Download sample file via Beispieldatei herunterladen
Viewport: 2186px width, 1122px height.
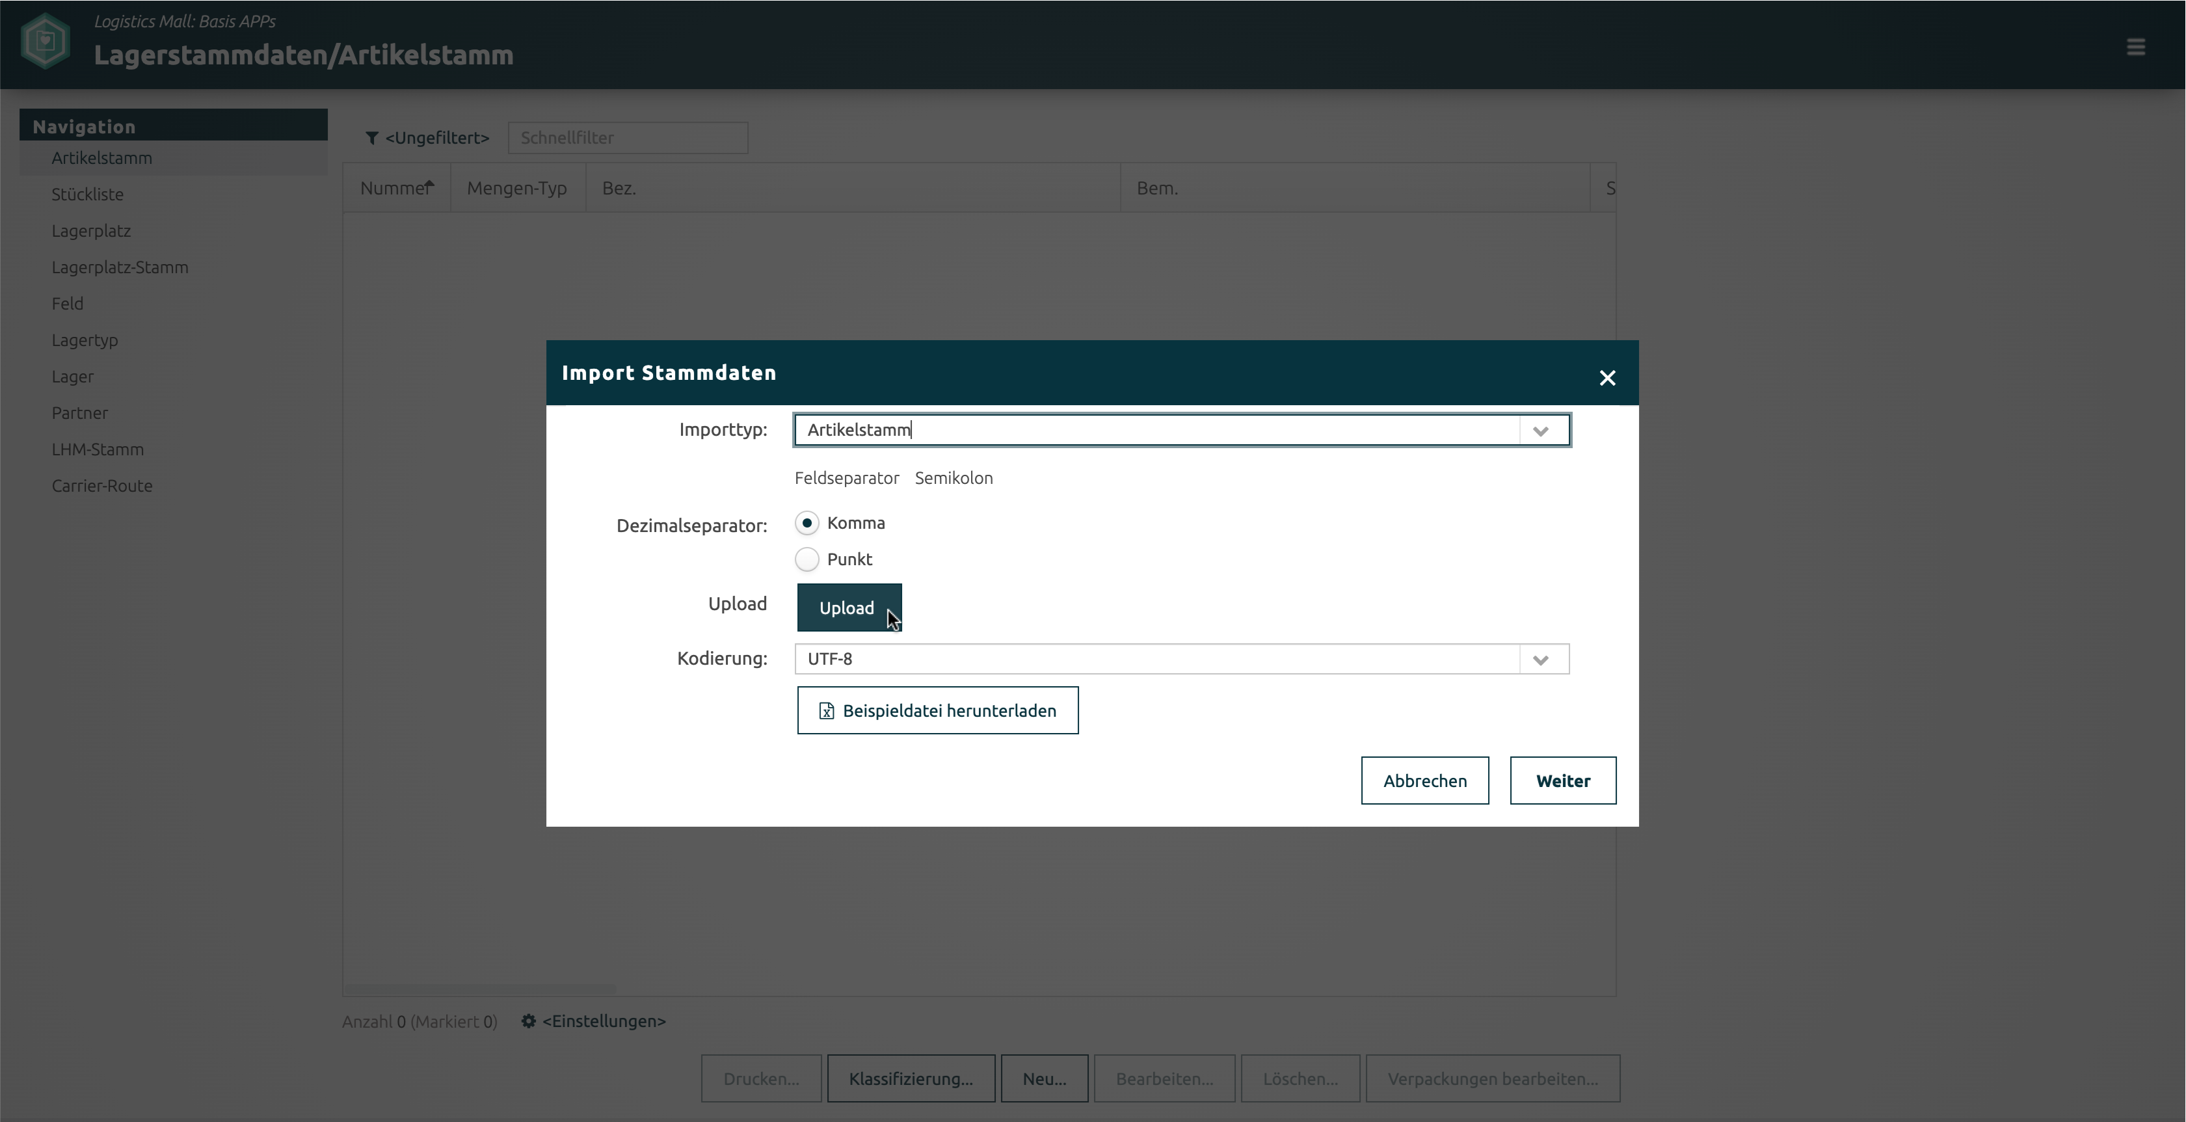[937, 710]
